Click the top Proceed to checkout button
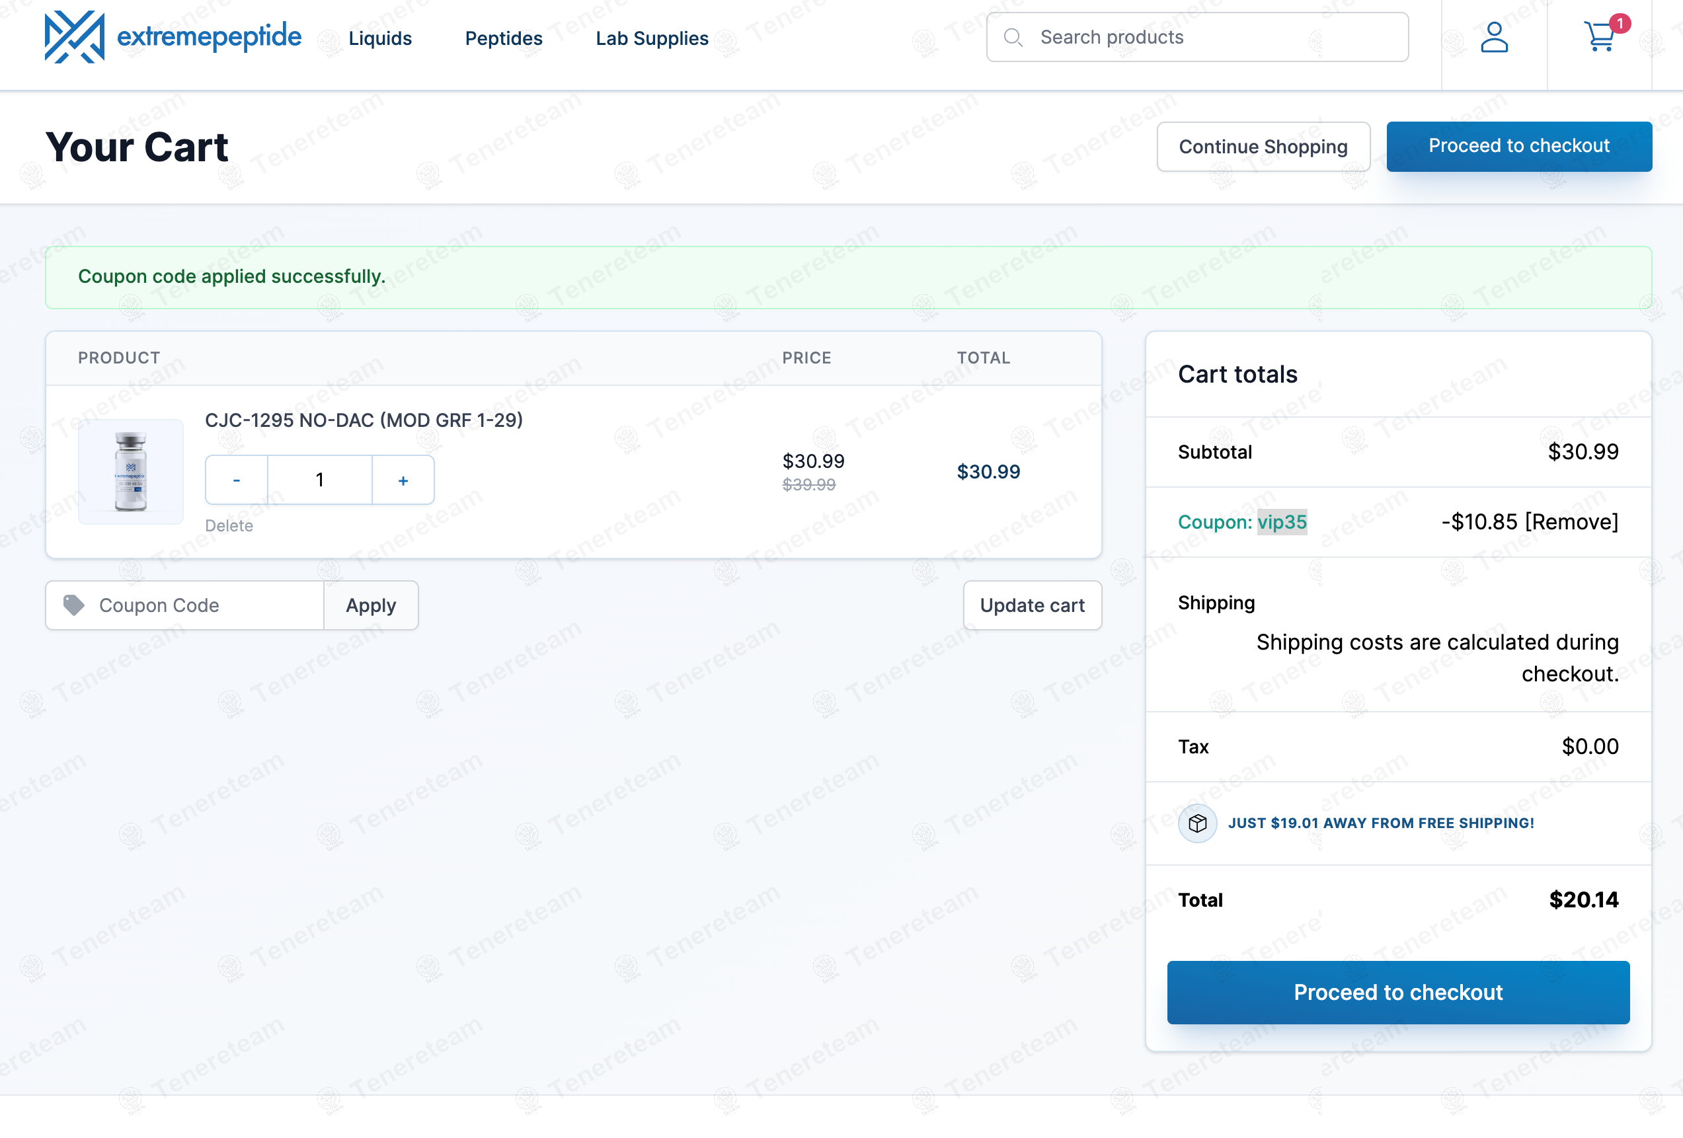1683x1138 pixels. 1518,146
